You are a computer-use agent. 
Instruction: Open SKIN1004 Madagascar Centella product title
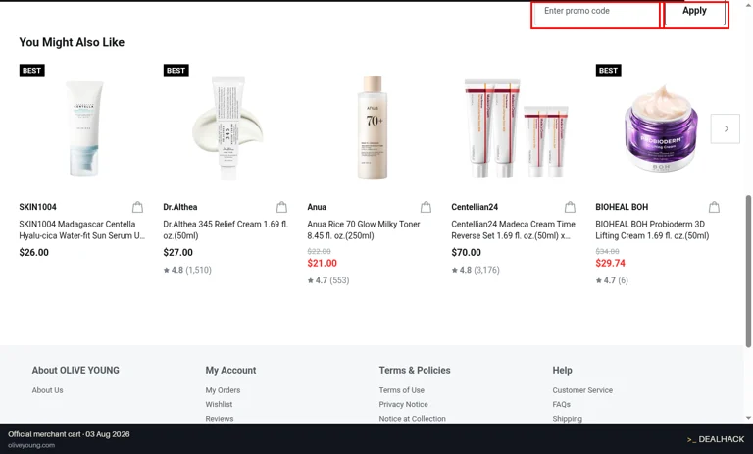point(81,229)
